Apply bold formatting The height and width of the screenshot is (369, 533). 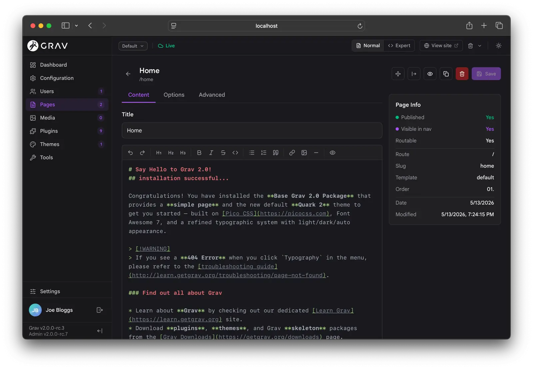[x=199, y=152]
